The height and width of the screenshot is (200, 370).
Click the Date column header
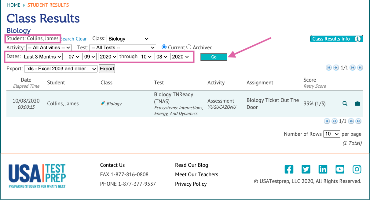pyautogui.click(x=26, y=80)
